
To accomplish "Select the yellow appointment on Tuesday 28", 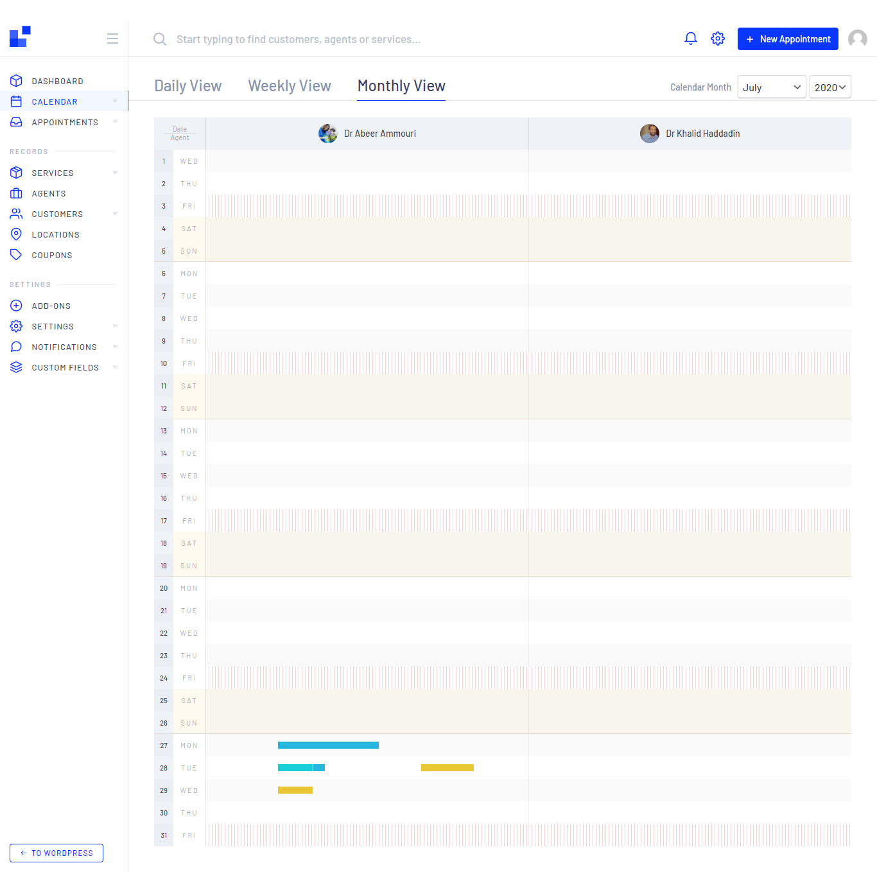I will [x=447, y=767].
